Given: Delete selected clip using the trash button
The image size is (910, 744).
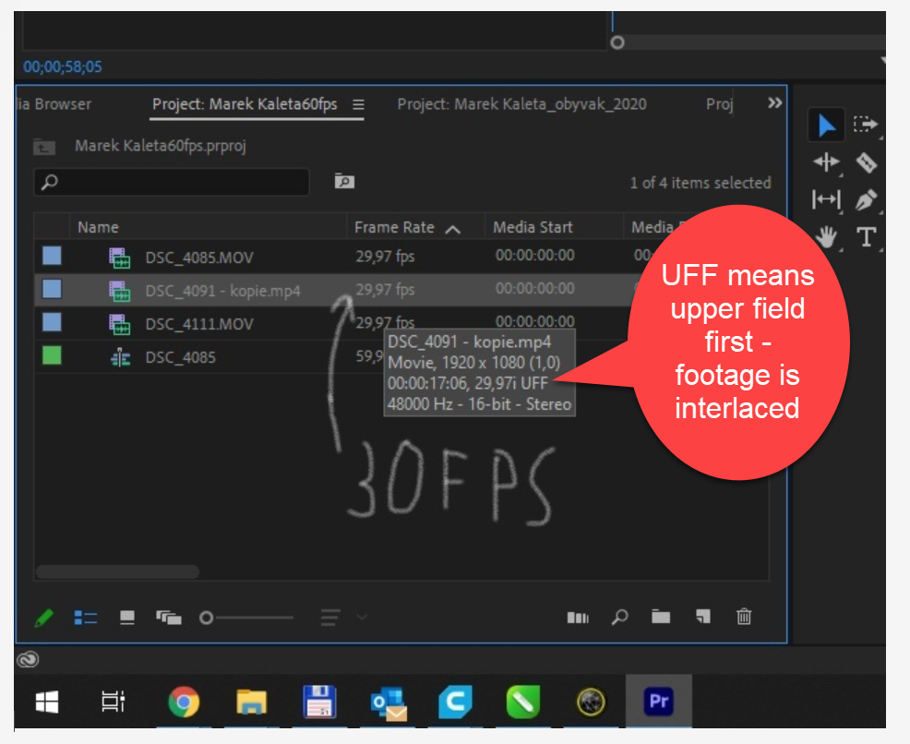Looking at the screenshot, I should pos(743,618).
